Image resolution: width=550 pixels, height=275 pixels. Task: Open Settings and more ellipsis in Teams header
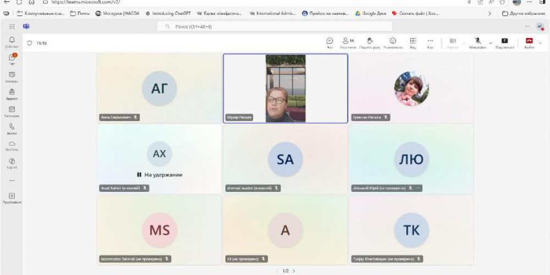click(x=527, y=26)
